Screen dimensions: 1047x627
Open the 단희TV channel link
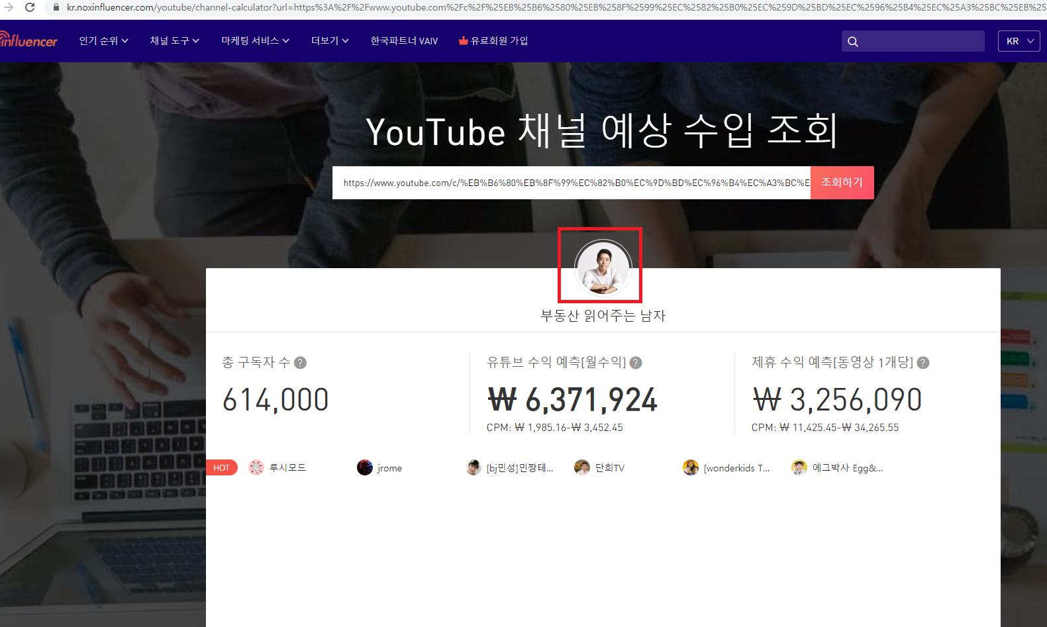610,468
